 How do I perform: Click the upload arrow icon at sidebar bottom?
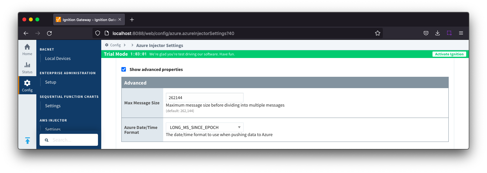click(28, 141)
